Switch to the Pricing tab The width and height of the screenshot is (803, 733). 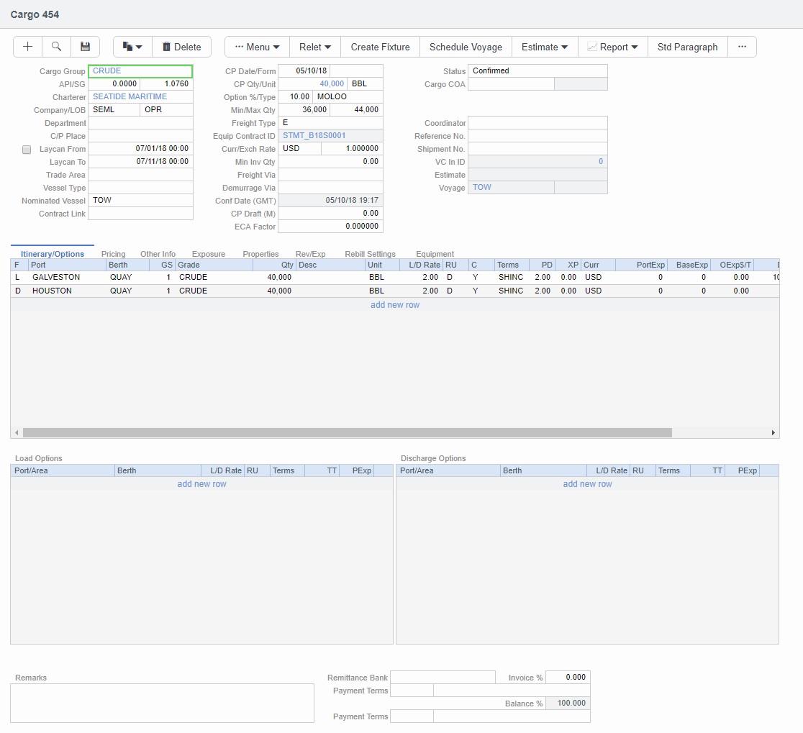tap(113, 254)
